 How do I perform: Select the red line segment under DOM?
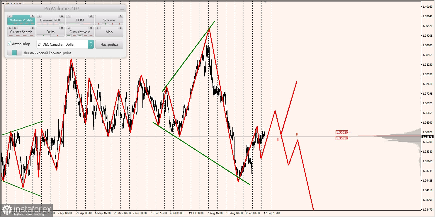pos(87,24)
